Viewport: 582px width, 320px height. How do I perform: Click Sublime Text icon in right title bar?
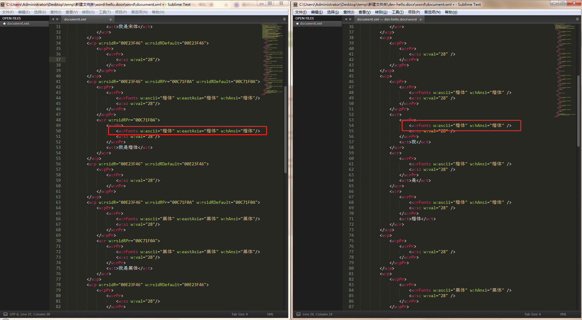click(x=295, y=4)
